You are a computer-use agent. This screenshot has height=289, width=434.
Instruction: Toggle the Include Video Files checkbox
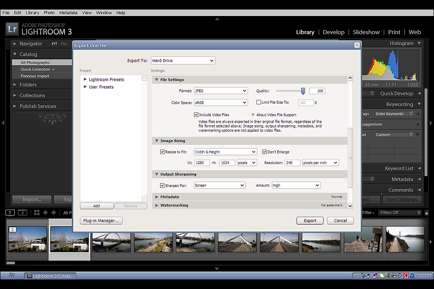coord(196,114)
